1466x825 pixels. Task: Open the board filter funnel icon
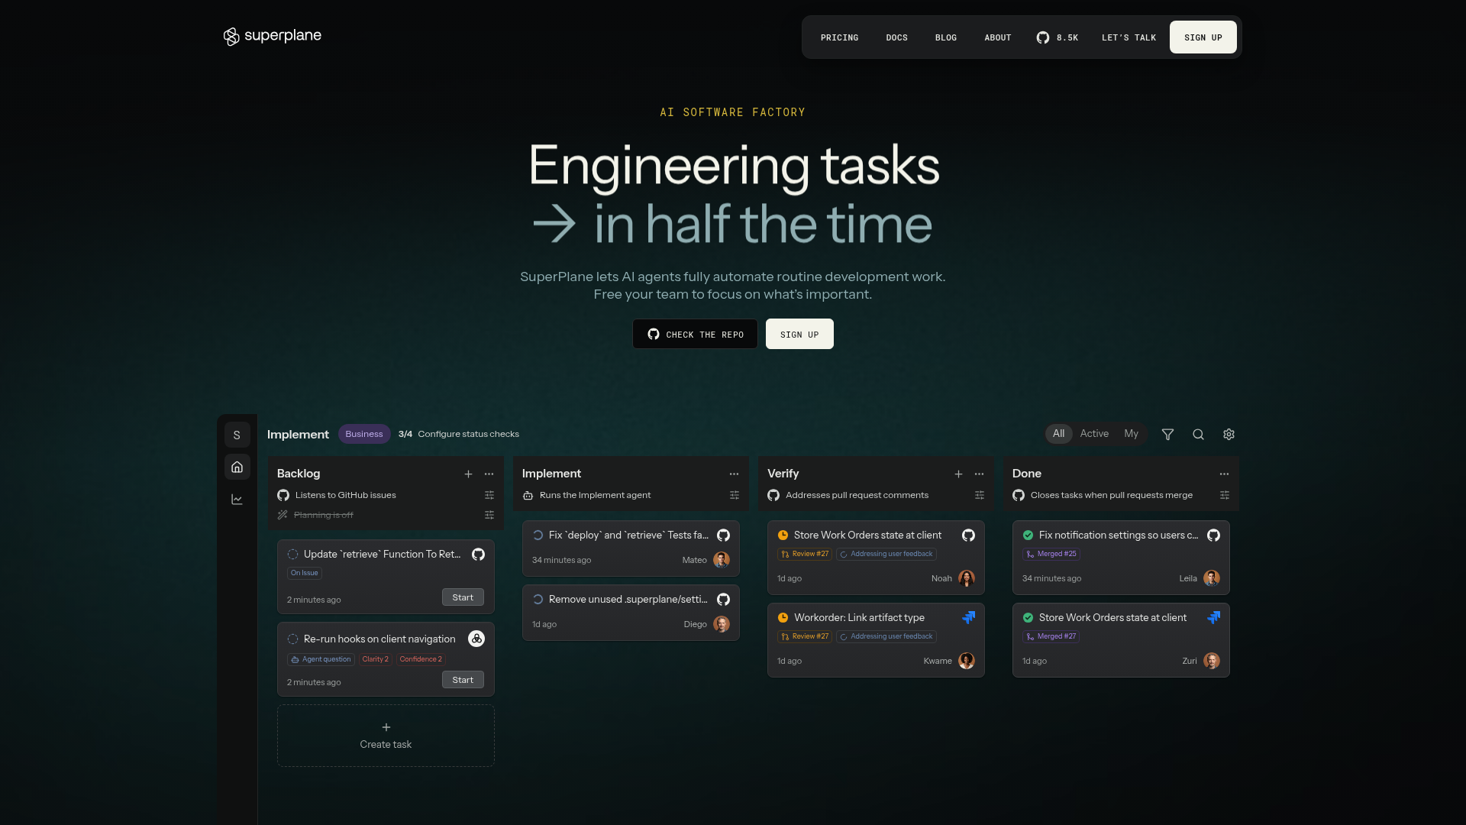[x=1167, y=434]
